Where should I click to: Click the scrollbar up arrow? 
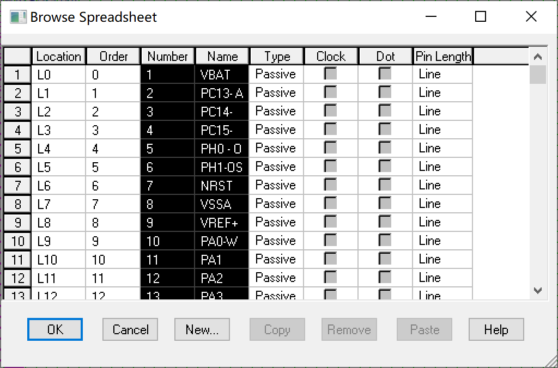[538, 57]
